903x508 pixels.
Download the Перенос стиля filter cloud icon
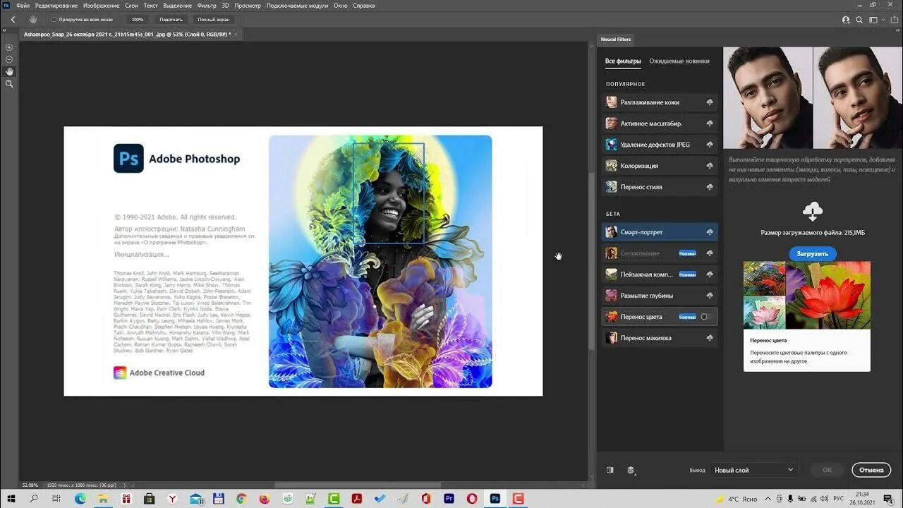click(x=709, y=187)
